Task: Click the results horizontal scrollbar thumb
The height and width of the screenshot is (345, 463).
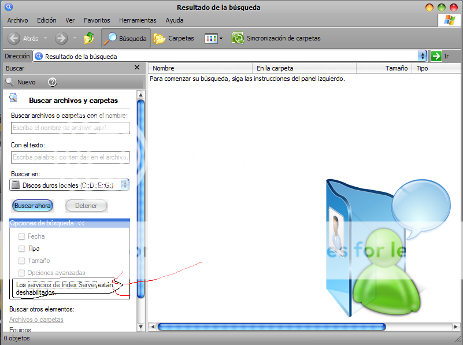Action: coord(272,327)
